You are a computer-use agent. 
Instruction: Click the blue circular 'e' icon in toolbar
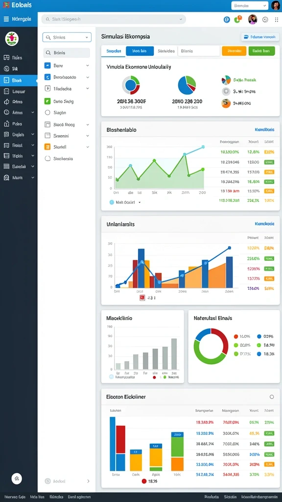pyautogui.click(x=227, y=20)
